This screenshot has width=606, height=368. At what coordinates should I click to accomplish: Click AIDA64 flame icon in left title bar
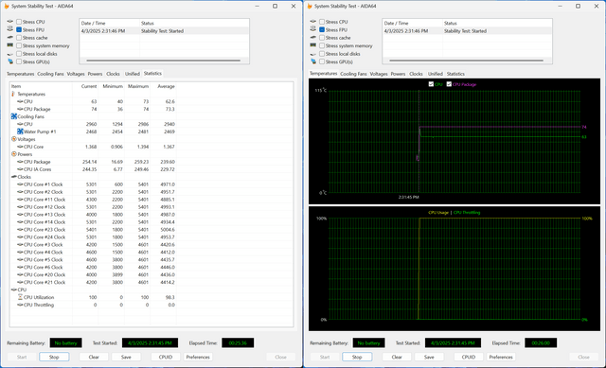point(7,7)
